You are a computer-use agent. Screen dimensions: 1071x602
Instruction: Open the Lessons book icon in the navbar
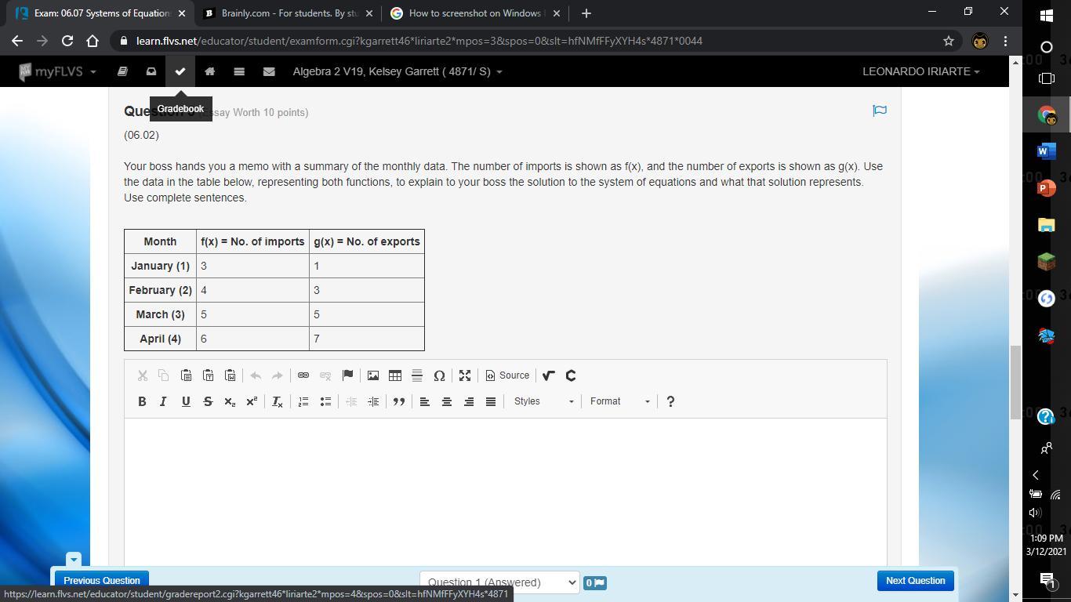122,71
